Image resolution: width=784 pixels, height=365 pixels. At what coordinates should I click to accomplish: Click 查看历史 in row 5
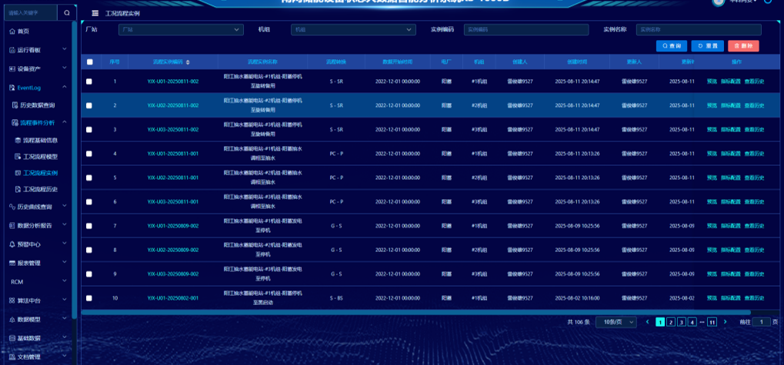pos(754,178)
